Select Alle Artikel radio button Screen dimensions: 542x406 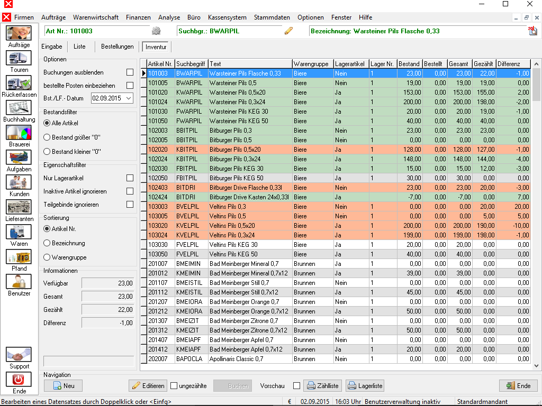(47, 123)
